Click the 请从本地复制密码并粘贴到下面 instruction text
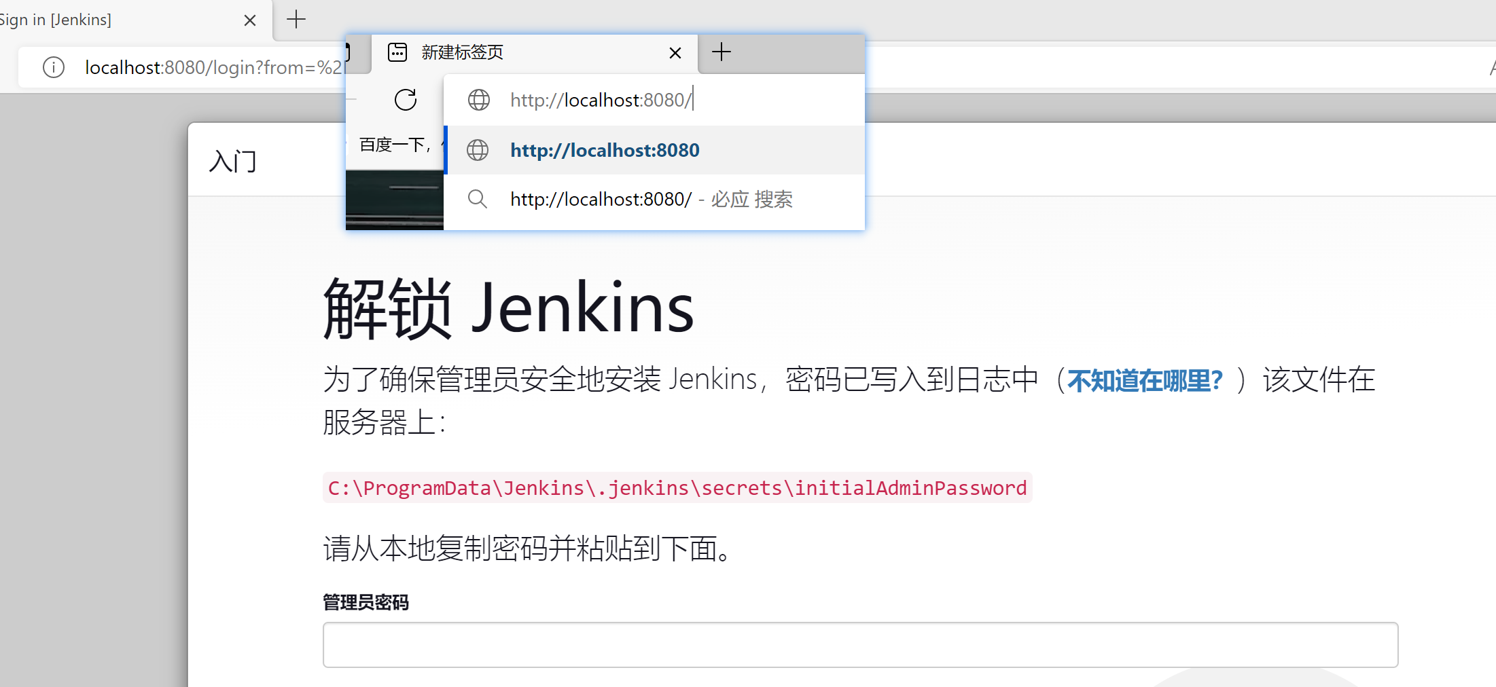Screen dimensions: 1496x687 529,549
